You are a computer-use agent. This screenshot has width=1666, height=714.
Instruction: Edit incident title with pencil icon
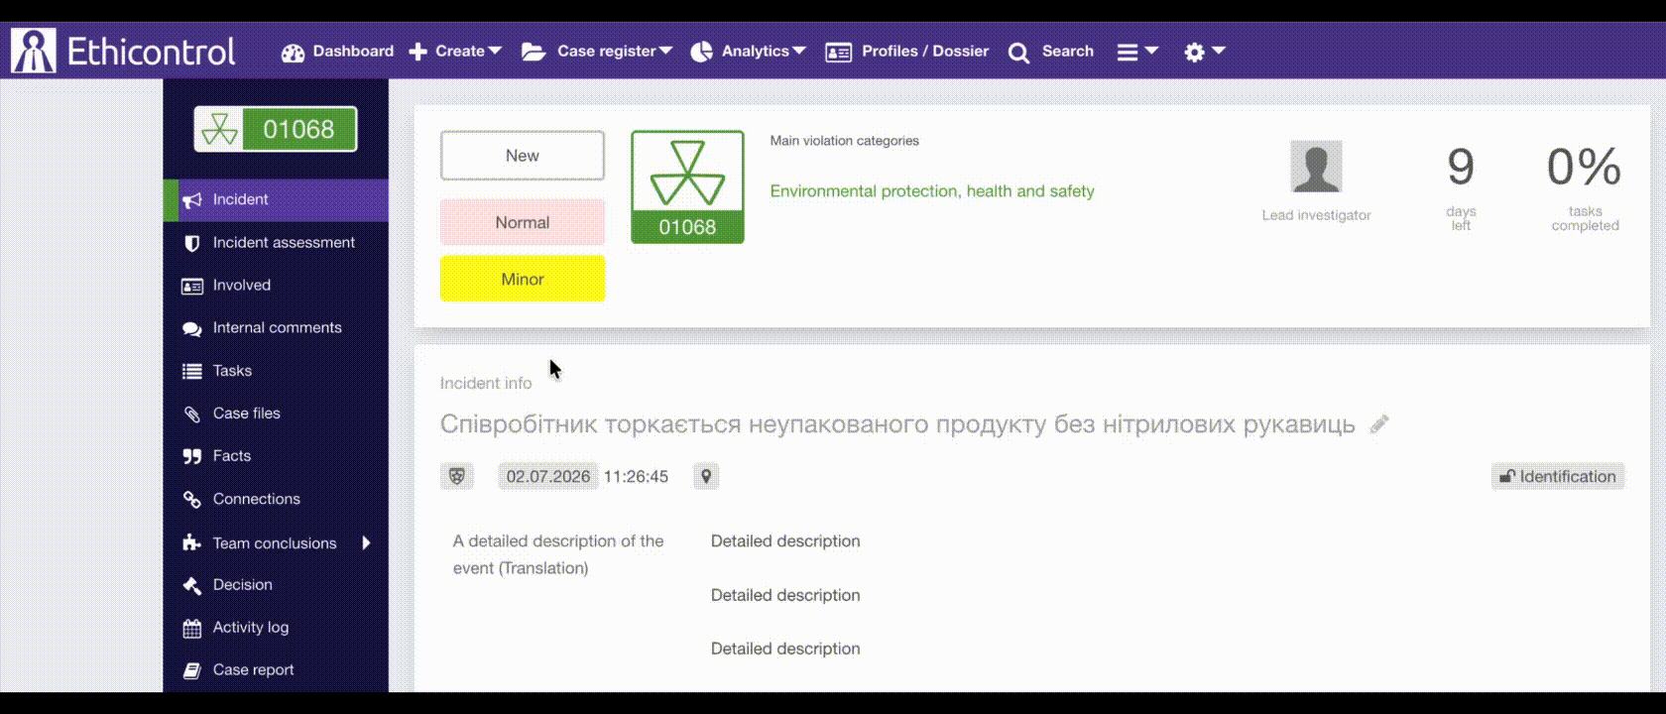point(1379,424)
